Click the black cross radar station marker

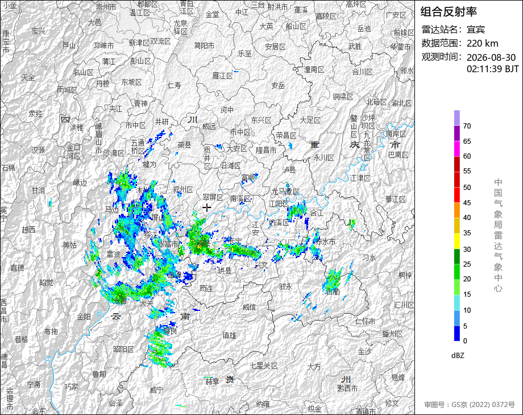(x=207, y=208)
